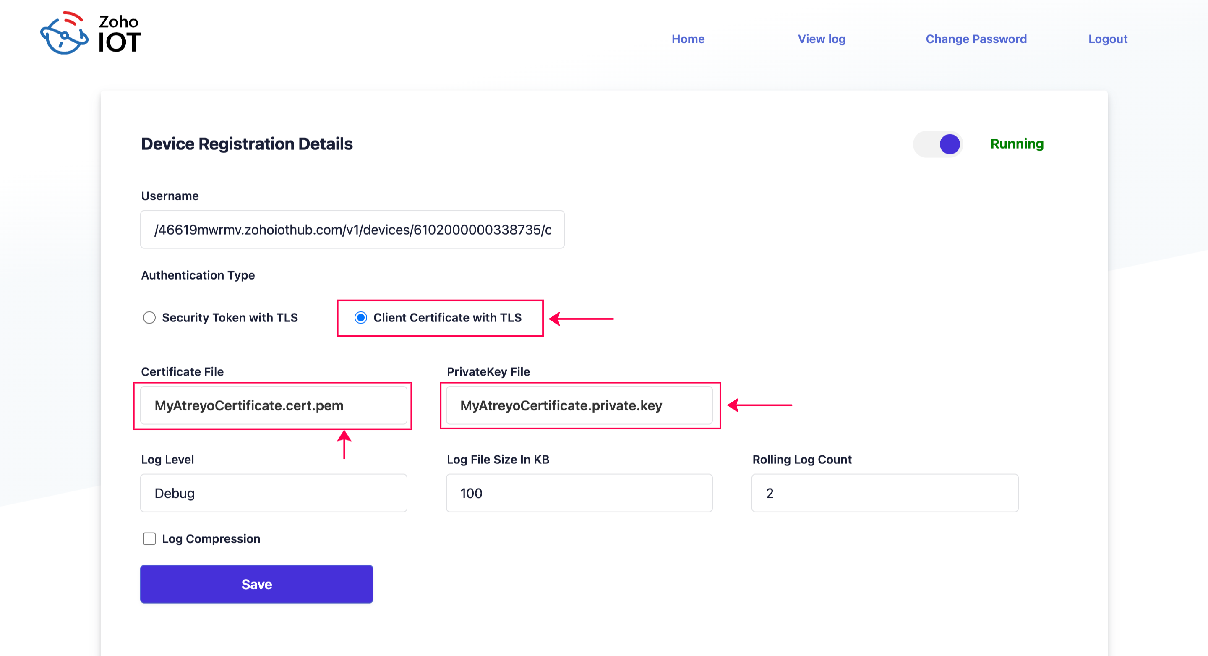Open the View log page
Screen dimensions: 1208x656
coord(822,39)
